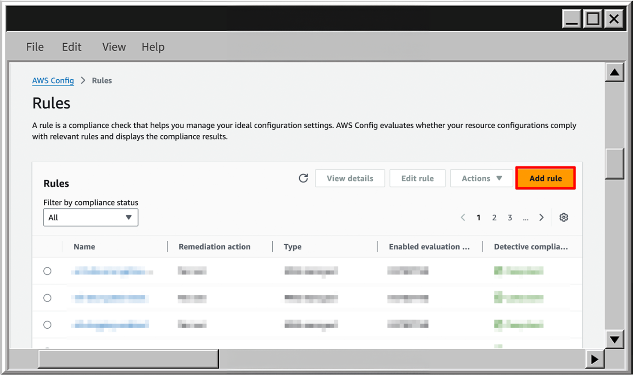Image resolution: width=633 pixels, height=375 pixels.
Task: Refresh the Rules list
Action: 303,178
